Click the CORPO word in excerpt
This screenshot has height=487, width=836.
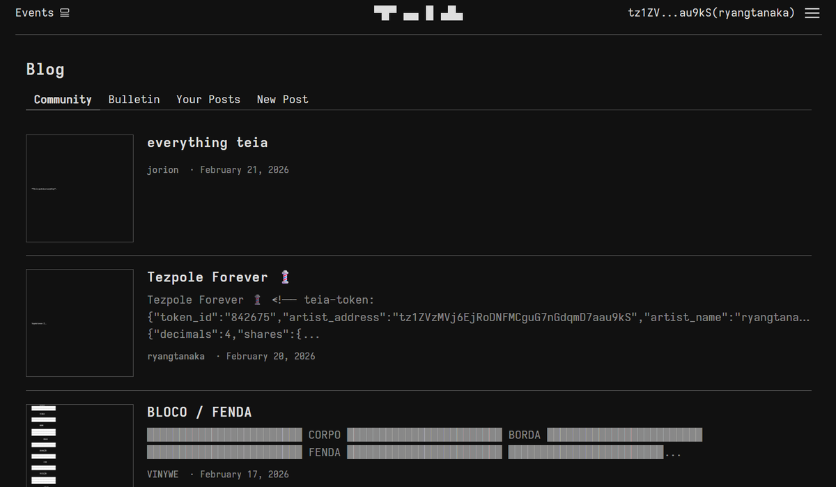pyautogui.click(x=325, y=435)
